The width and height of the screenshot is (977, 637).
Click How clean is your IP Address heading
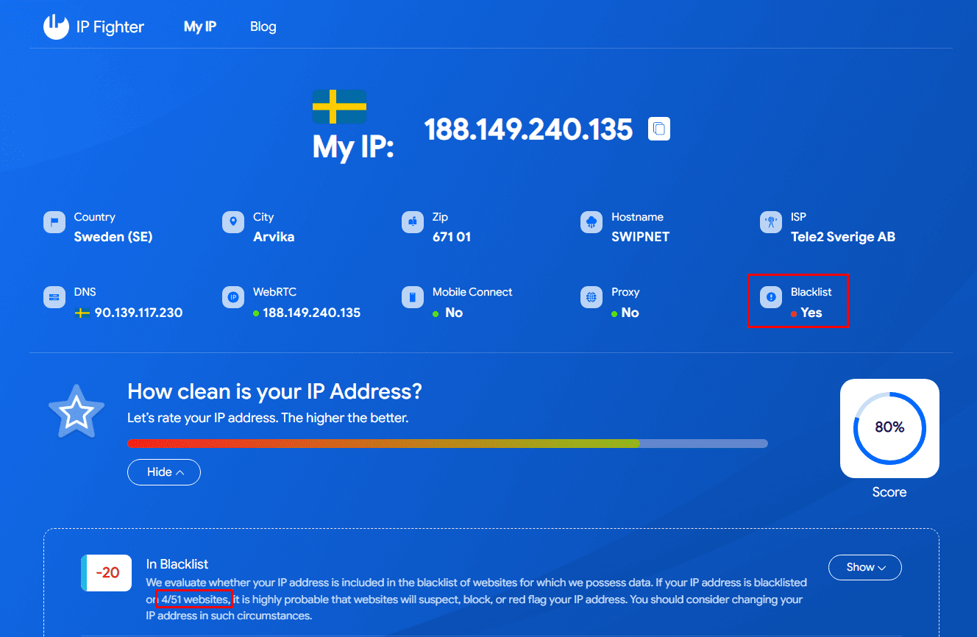point(275,391)
